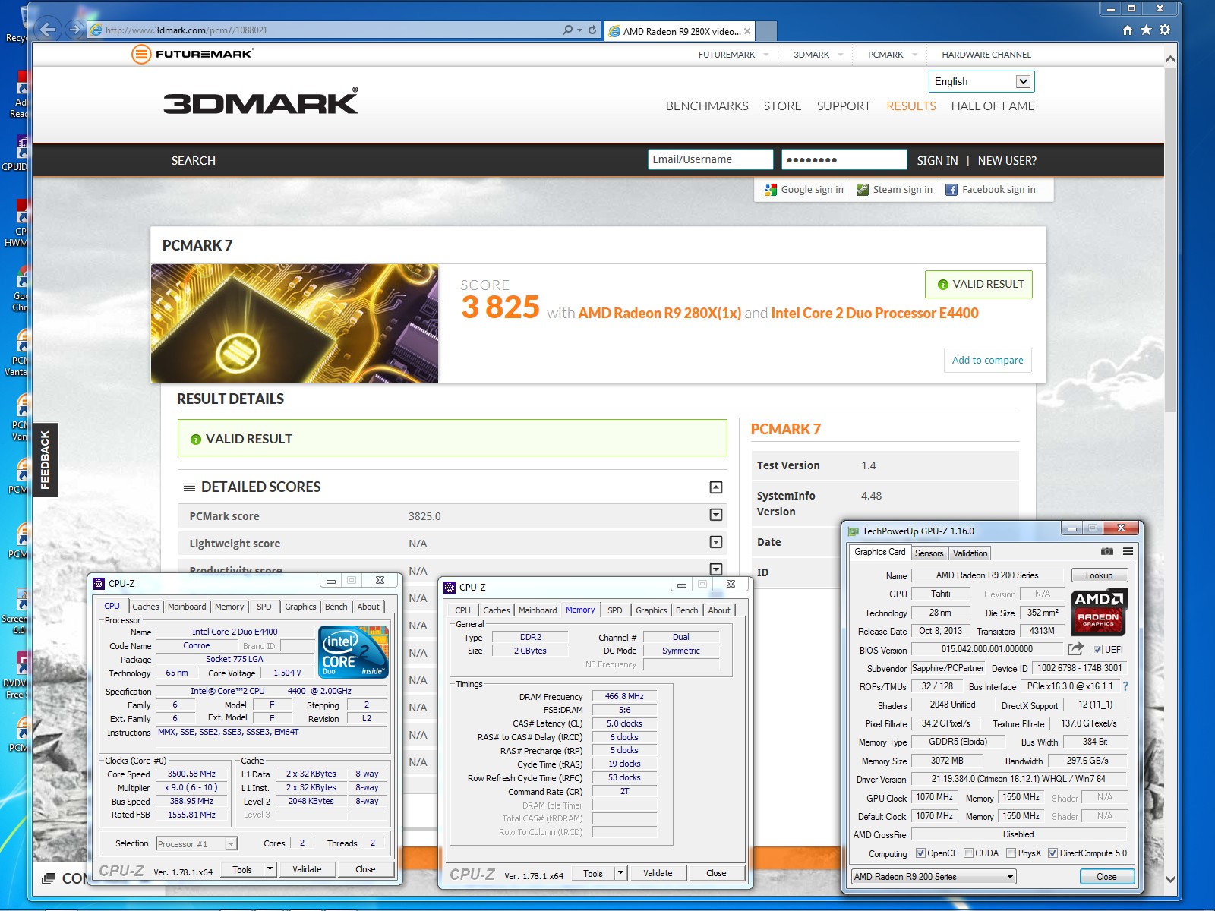
Task: Collapse Detailed Scores with its square arrow icon
Action: [x=715, y=487]
